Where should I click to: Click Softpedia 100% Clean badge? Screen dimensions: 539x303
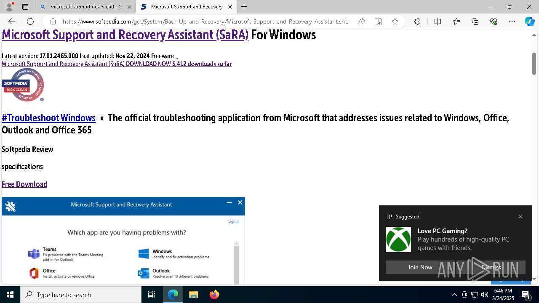tap(23, 85)
